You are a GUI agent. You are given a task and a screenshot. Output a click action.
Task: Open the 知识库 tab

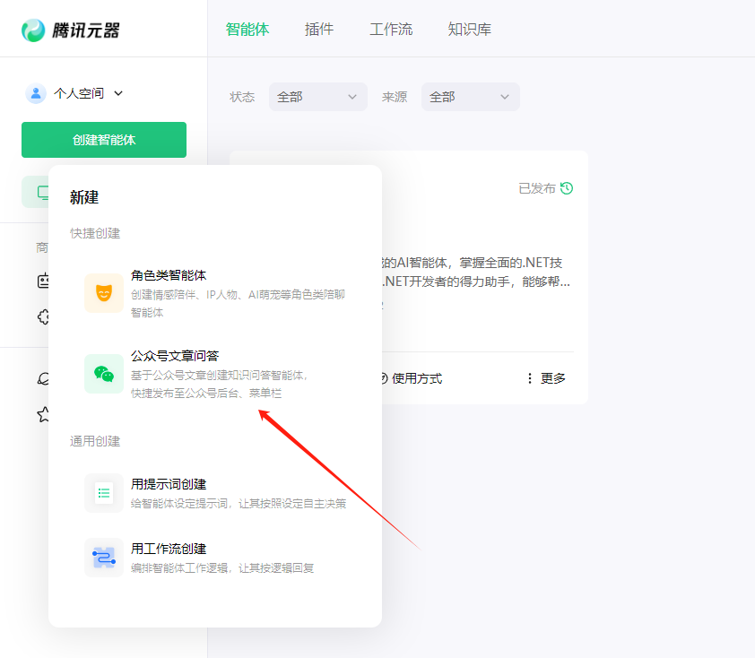point(470,30)
